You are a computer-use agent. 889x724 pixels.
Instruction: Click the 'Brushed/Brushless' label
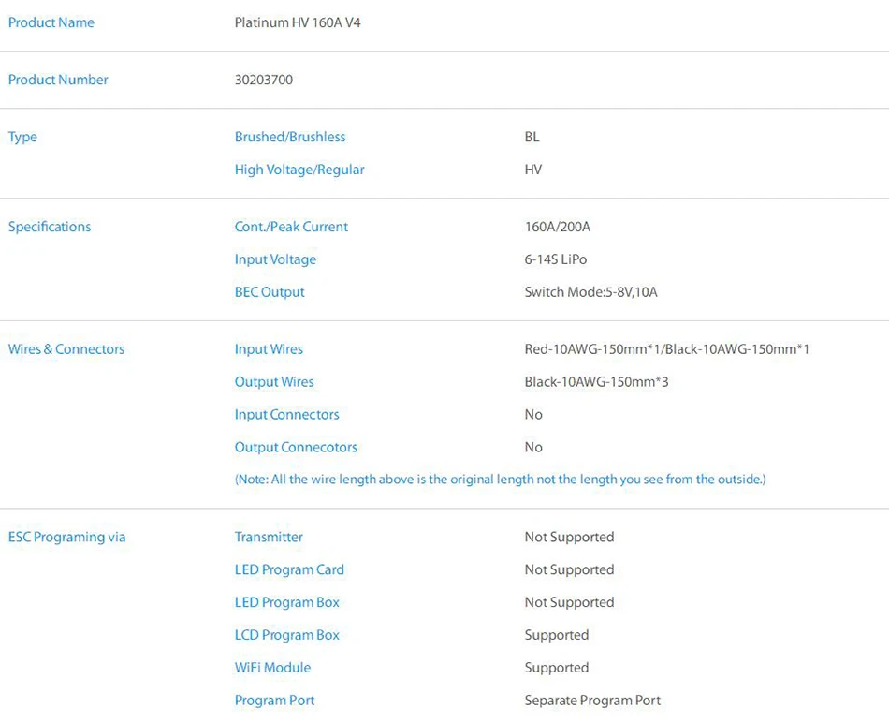point(290,137)
